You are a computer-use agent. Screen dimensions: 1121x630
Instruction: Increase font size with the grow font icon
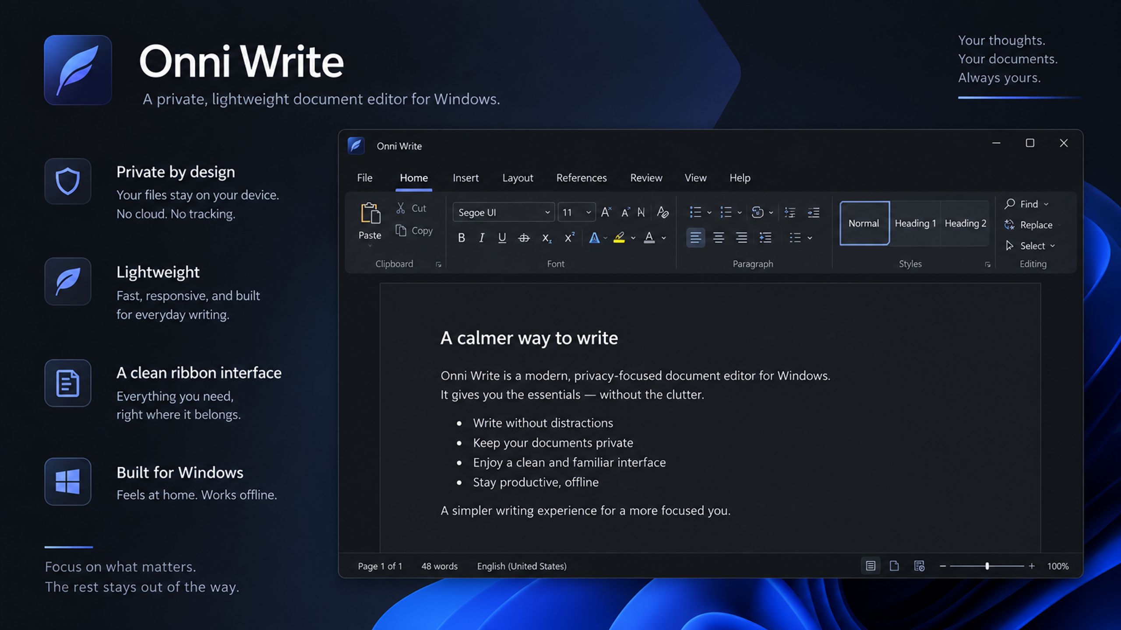tap(606, 212)
